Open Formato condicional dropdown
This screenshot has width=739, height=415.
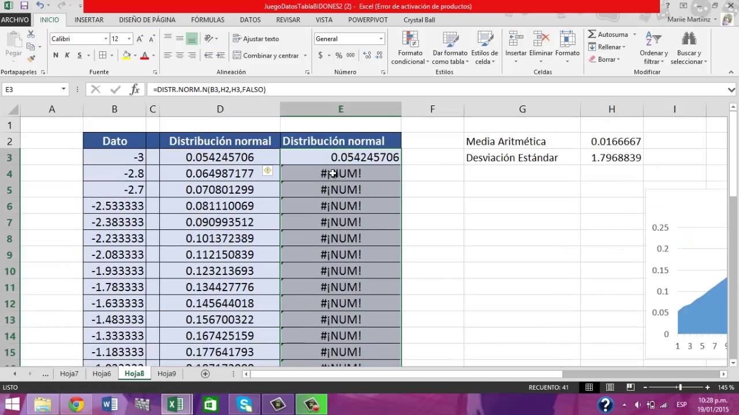[410, 48]
